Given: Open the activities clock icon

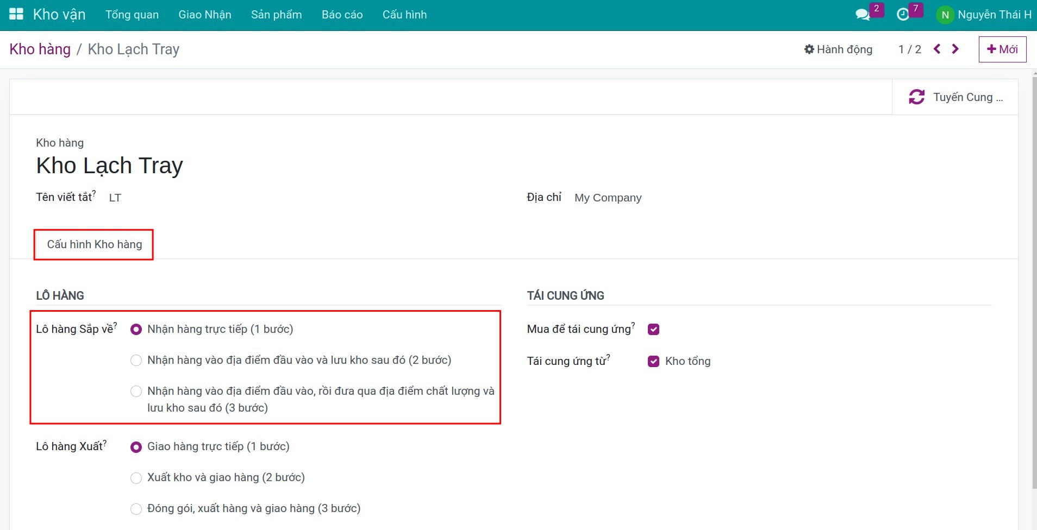Looking at the screenshot, I should point(903,15).
